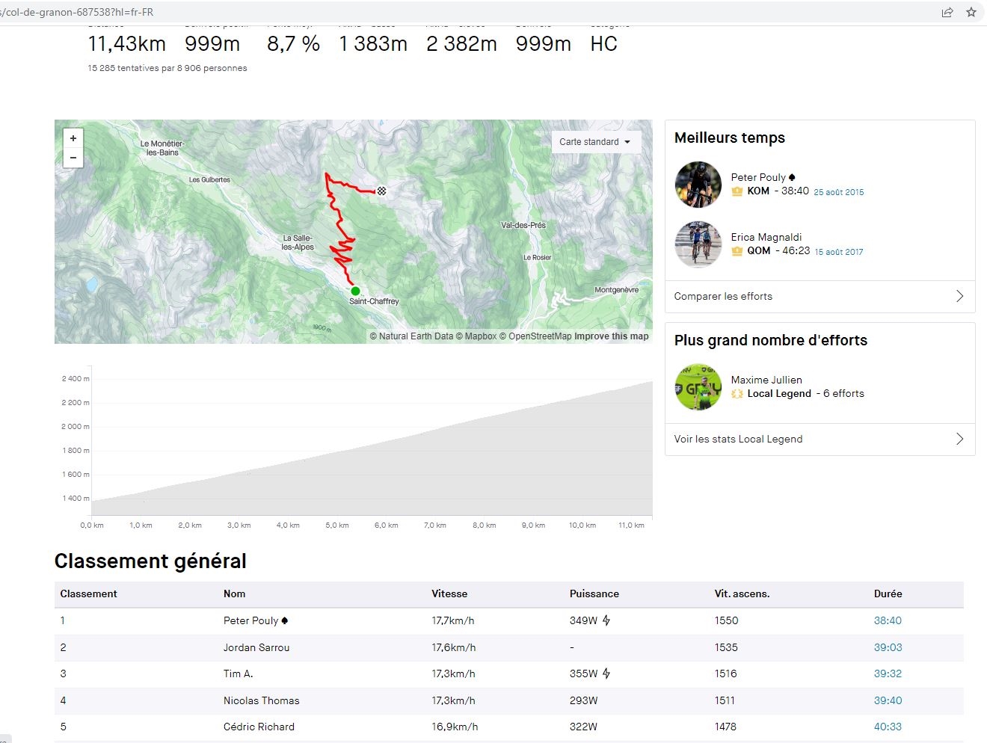This screenshot has height=743, width=987.
Task: Expand Comparer les efforts chevron arrow
Action: 960,297
